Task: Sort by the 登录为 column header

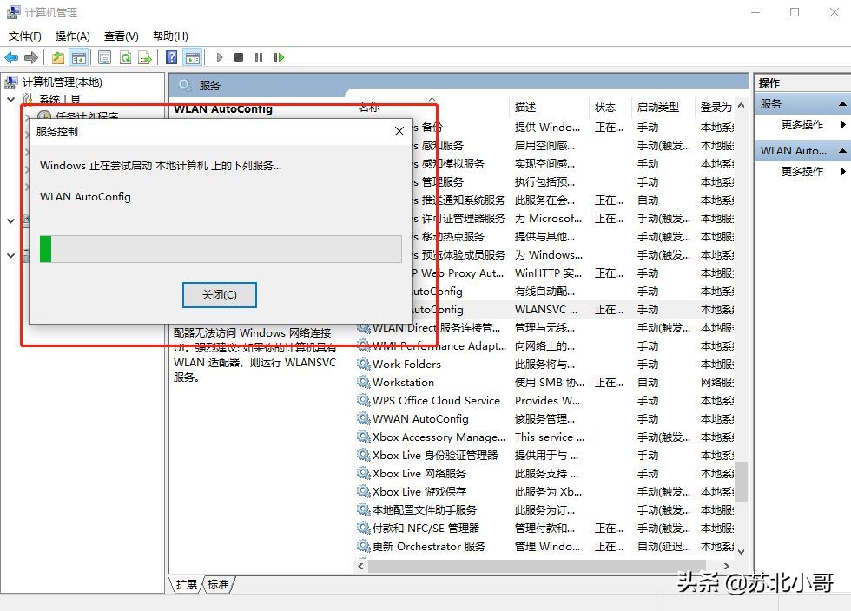Action: [x=716, y=108]
